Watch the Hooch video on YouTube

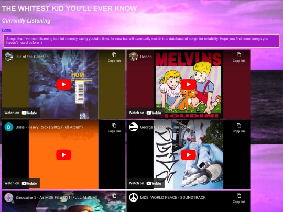click(145, 113)
